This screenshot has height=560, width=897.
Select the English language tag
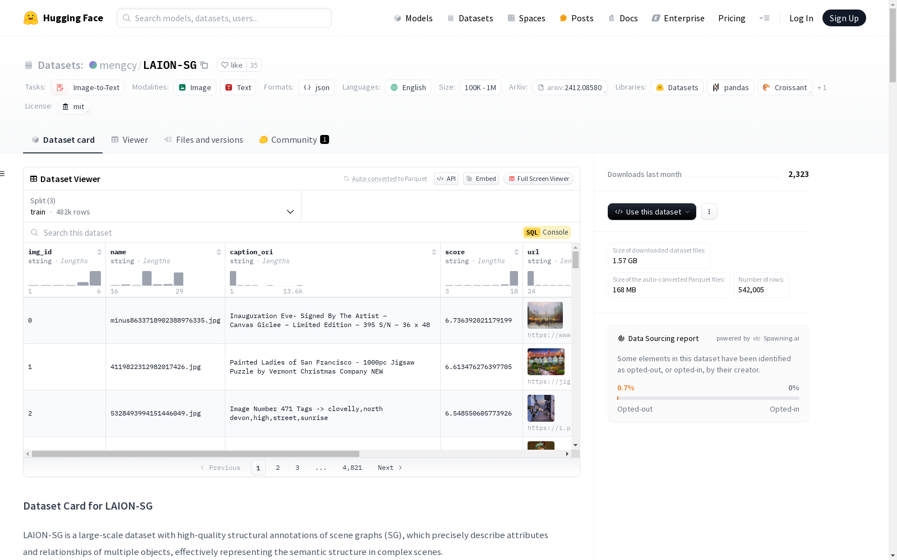click(x=408, y=87)
